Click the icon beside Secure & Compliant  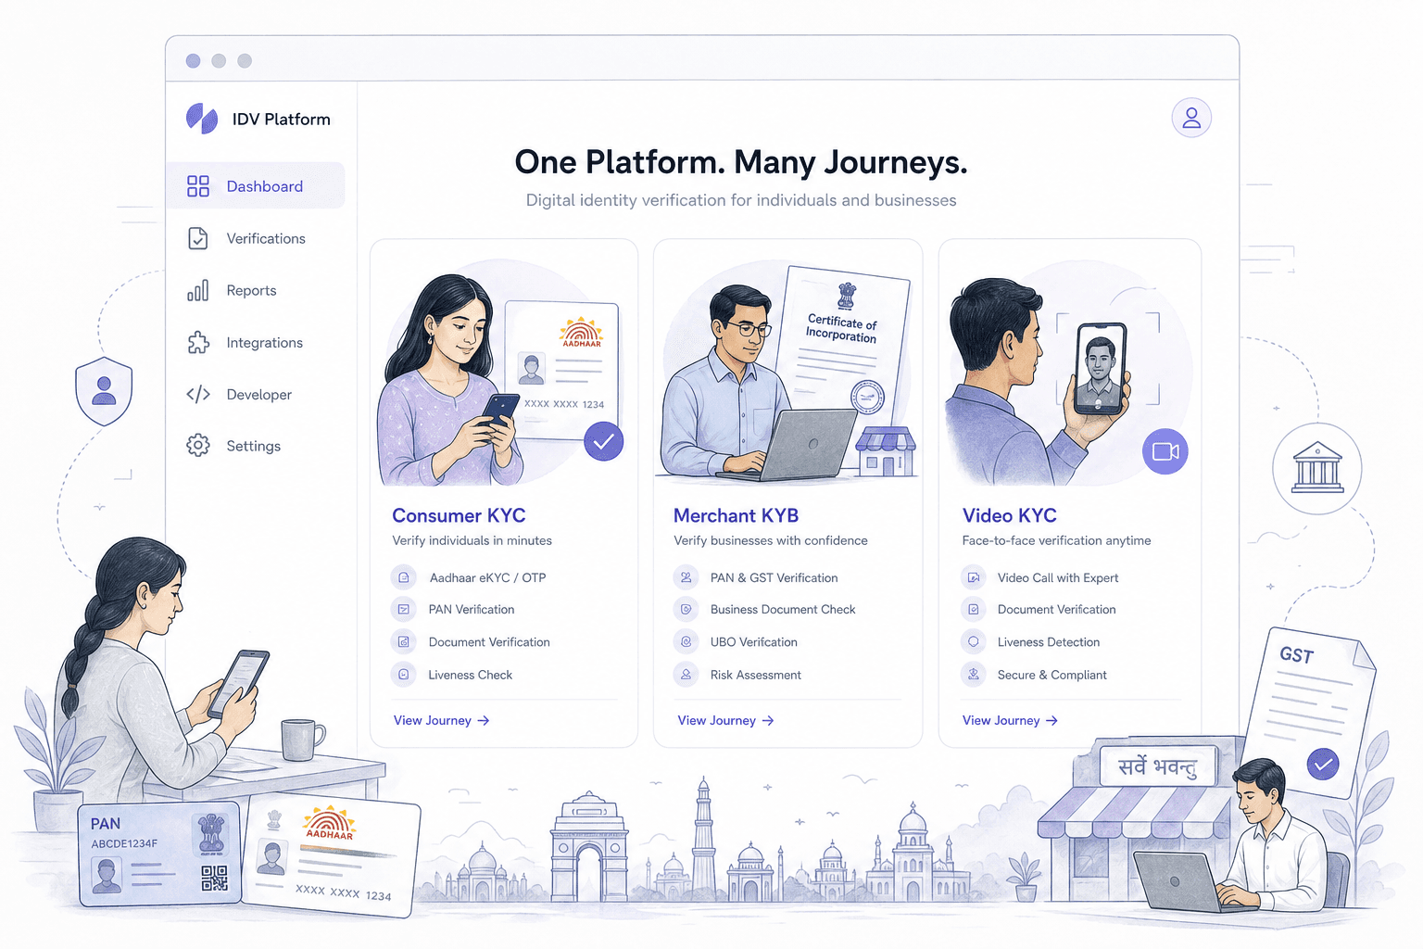tap(974, 675)
